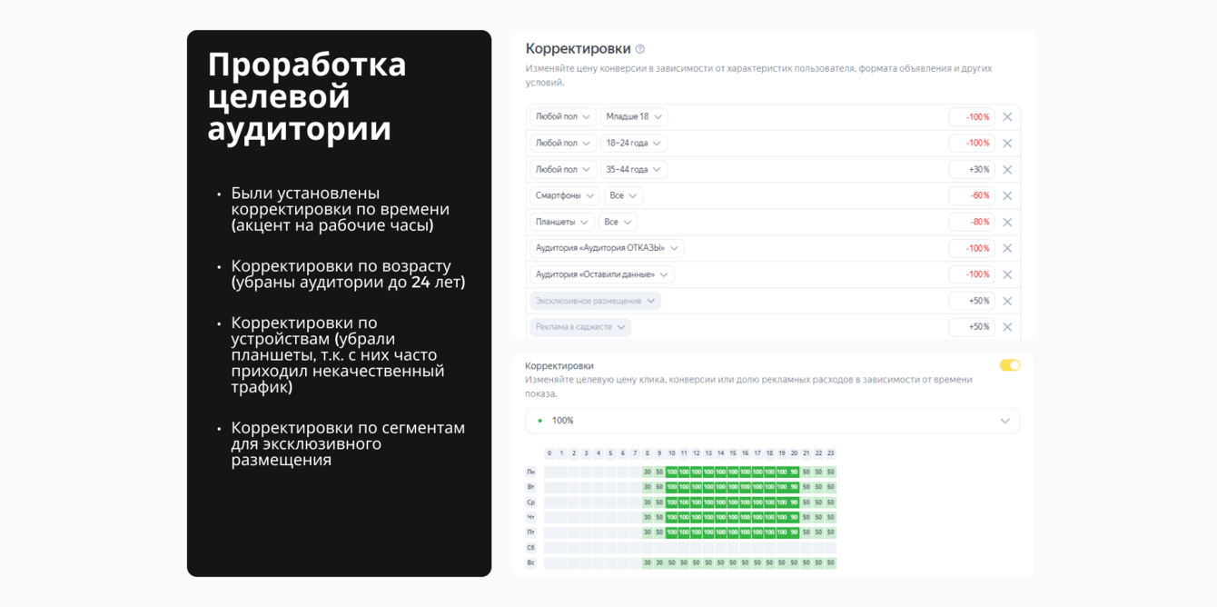Open the Планшеты device dropdown
The image size is (1217, 607).
tap(562, 223)
